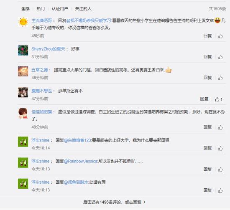This screenshot has height=210, width=230.
Task: Like 浮尘shine's reply to RainbowJessica
Action: coord(220,169)
